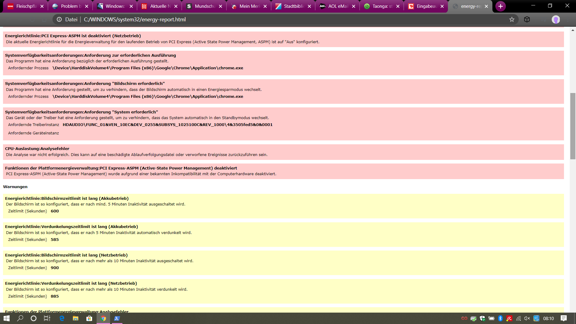Open Avira antivirus tray icon
The width and height of the screenshot is (576, 324).
coord(509,318)
